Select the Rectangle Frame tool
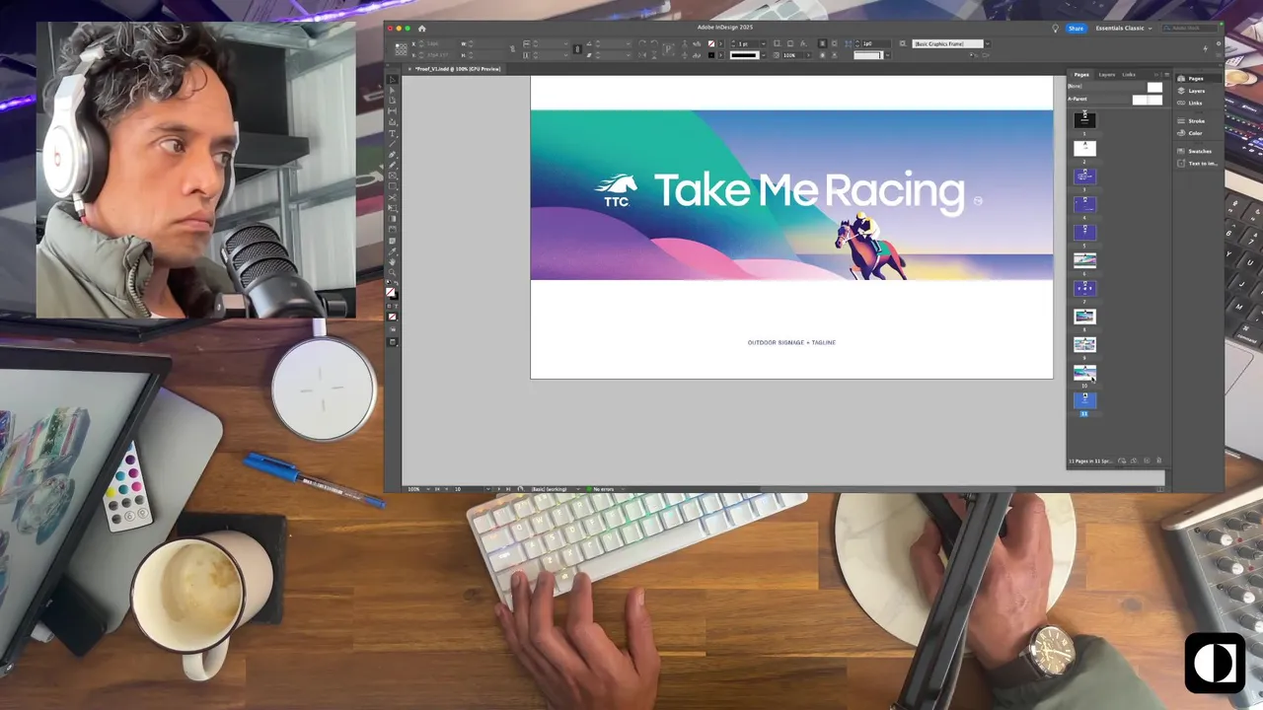Viewport: 1263px width, 710px height. coord(391,176)
